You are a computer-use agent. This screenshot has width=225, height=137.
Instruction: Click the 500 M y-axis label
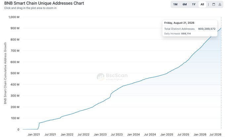[15, 73]
